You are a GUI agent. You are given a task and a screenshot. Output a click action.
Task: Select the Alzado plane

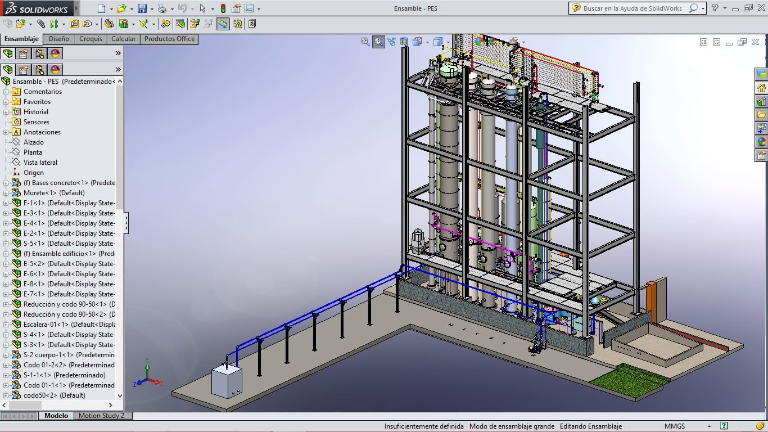coord(33,142)
